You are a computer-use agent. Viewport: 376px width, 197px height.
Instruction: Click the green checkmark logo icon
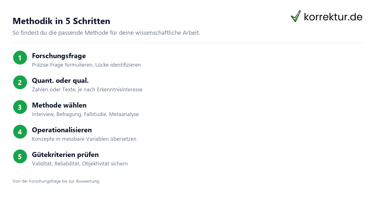(296, 16)
